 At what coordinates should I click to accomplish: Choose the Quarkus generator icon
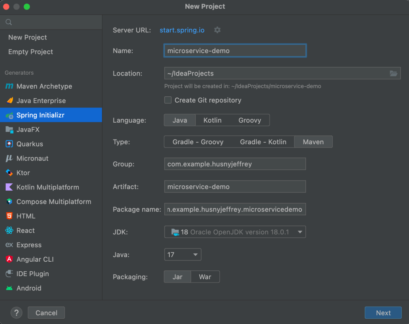[x=10, y=144]
